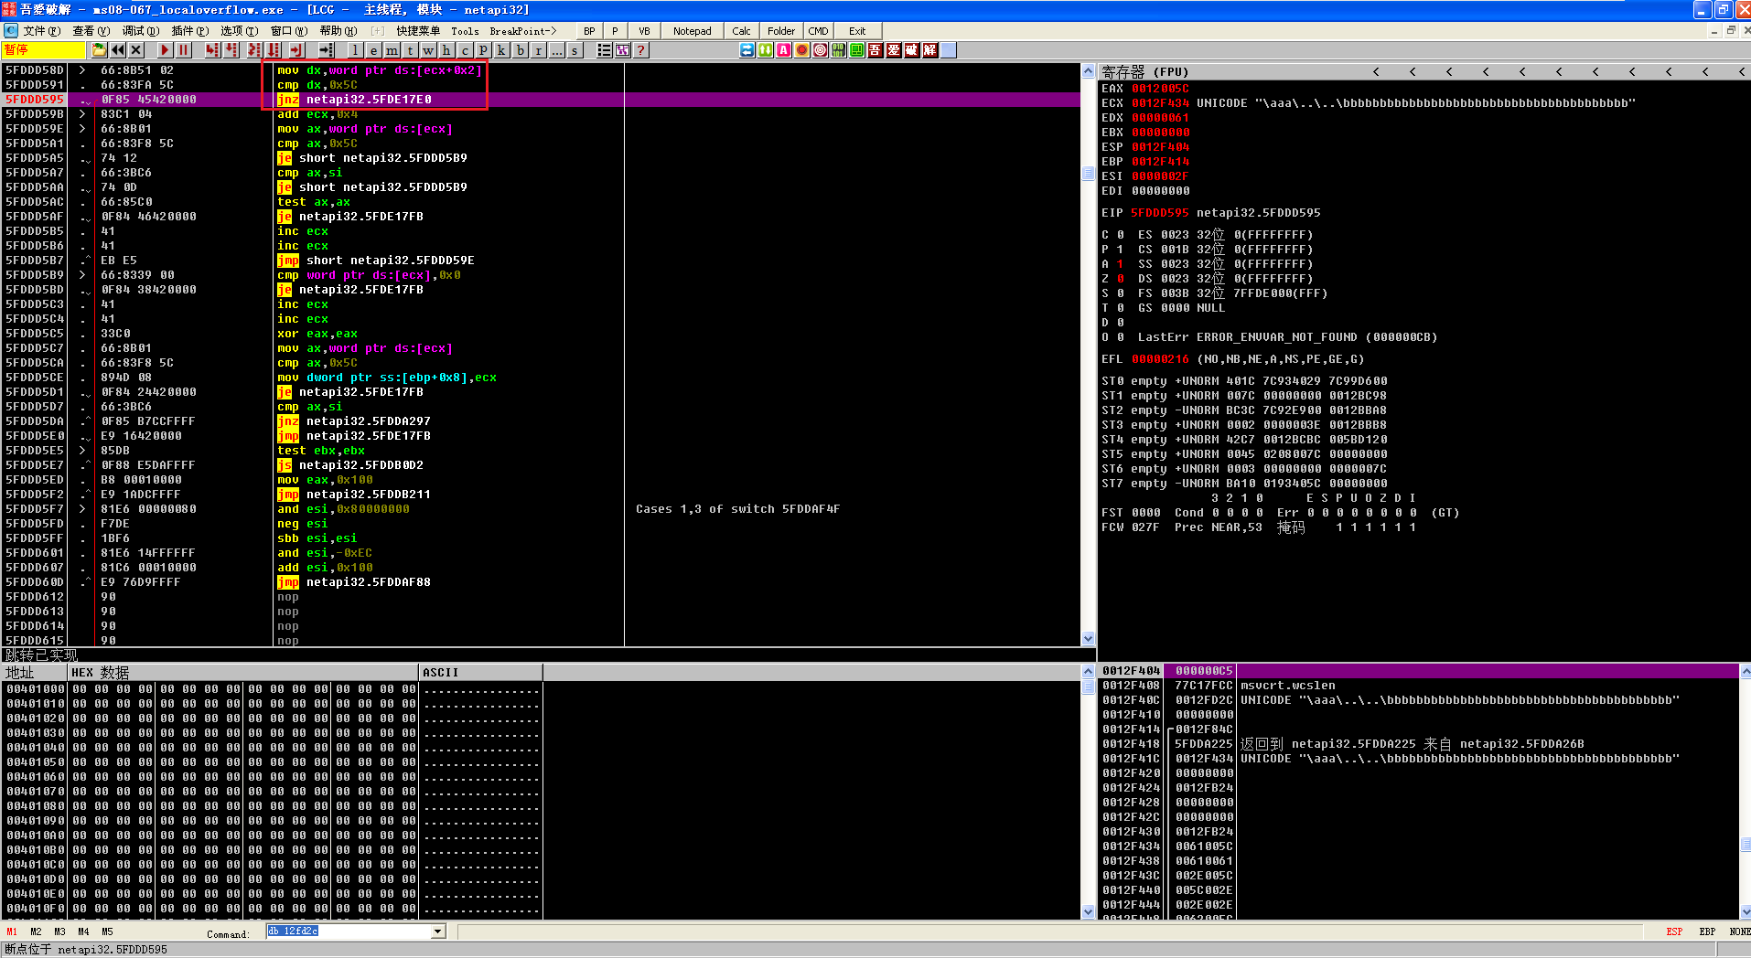Run the program with the red play icon
Screen dimensions: 1751x958
tap(165, 50)
